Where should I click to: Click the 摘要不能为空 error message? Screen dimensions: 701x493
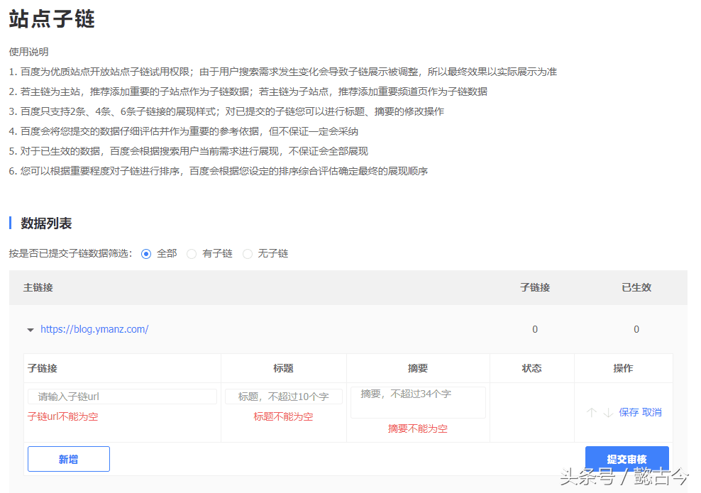pos(418,428)
